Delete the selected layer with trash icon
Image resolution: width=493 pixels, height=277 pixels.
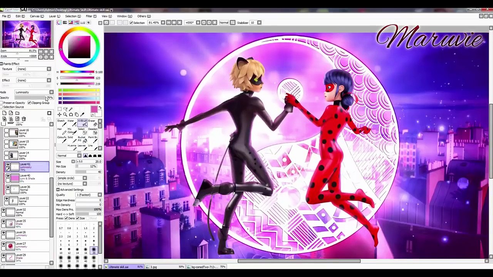23,119
